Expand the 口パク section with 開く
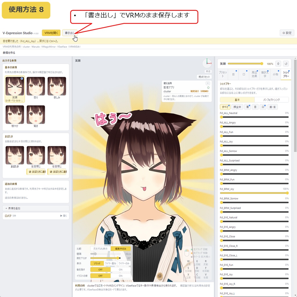297x297 pixels. [64, 216]
